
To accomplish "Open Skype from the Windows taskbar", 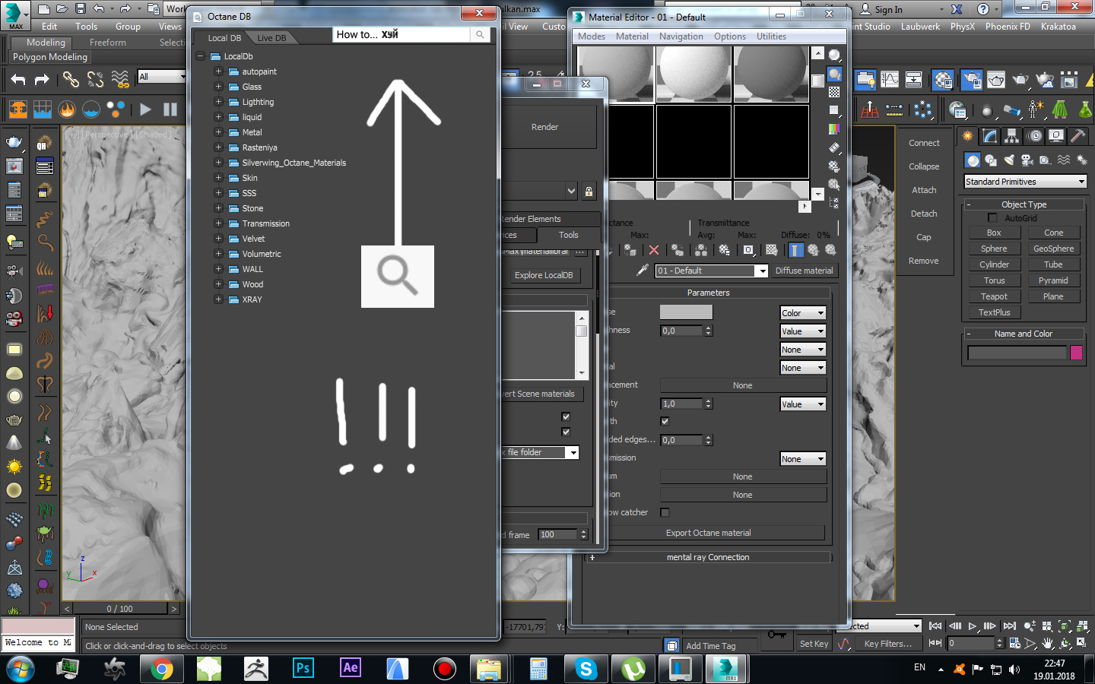I will 586,669.
